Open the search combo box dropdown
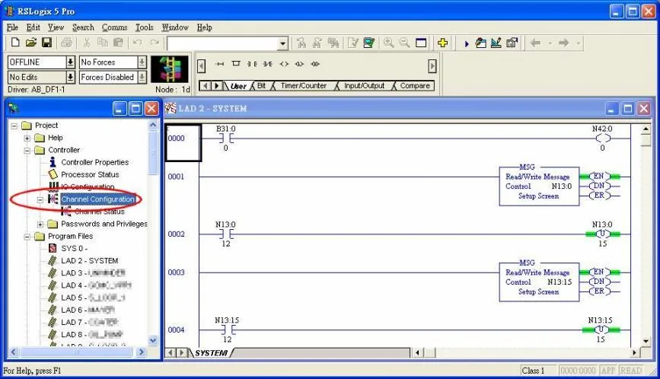Viewport: 660px width, 379px height. click(283, 43)
